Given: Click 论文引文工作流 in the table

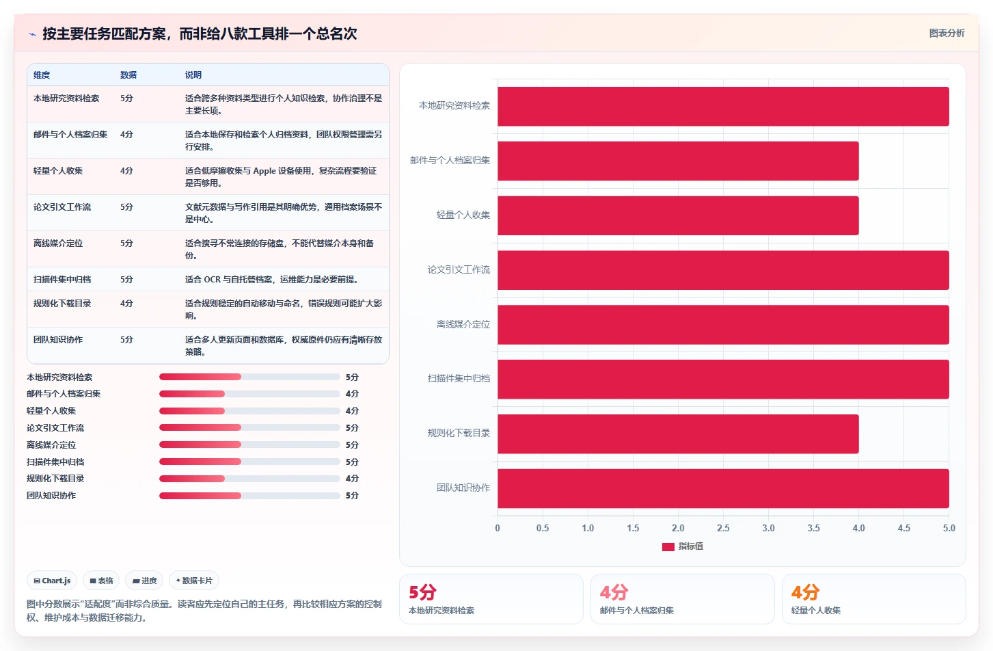Looking at the screenshot, I should pos(62,207).
